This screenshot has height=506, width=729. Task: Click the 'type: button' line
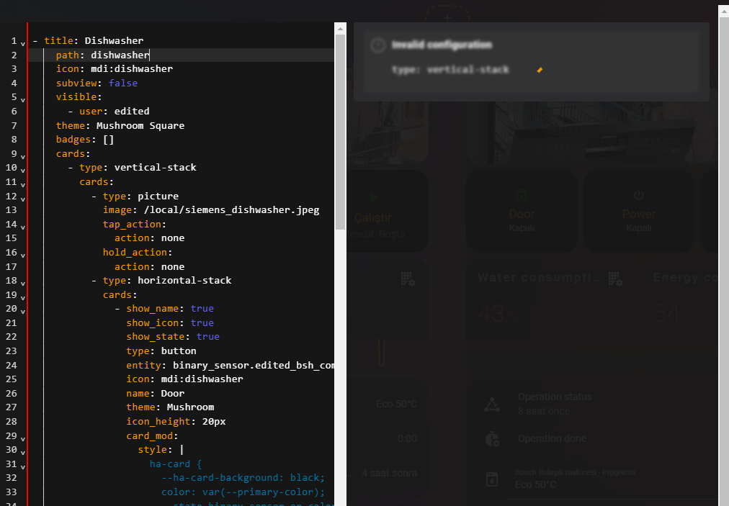(x=161, y=351)
